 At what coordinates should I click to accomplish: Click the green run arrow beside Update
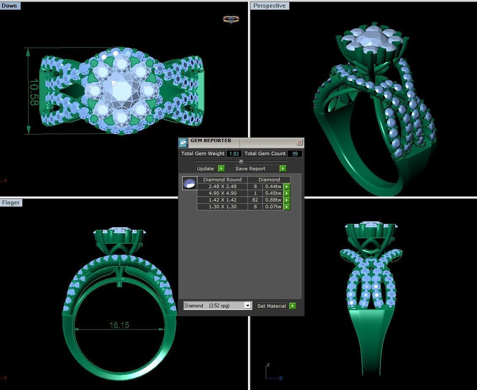221,168
